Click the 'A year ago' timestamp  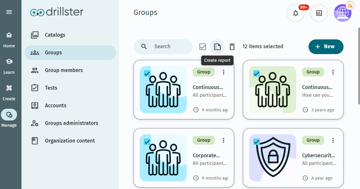pyautogui.click(x=322, y=178)
